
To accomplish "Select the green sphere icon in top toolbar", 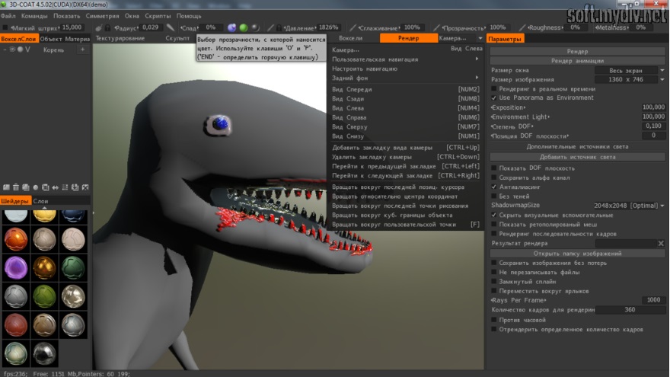I will (x=244, y=27).
